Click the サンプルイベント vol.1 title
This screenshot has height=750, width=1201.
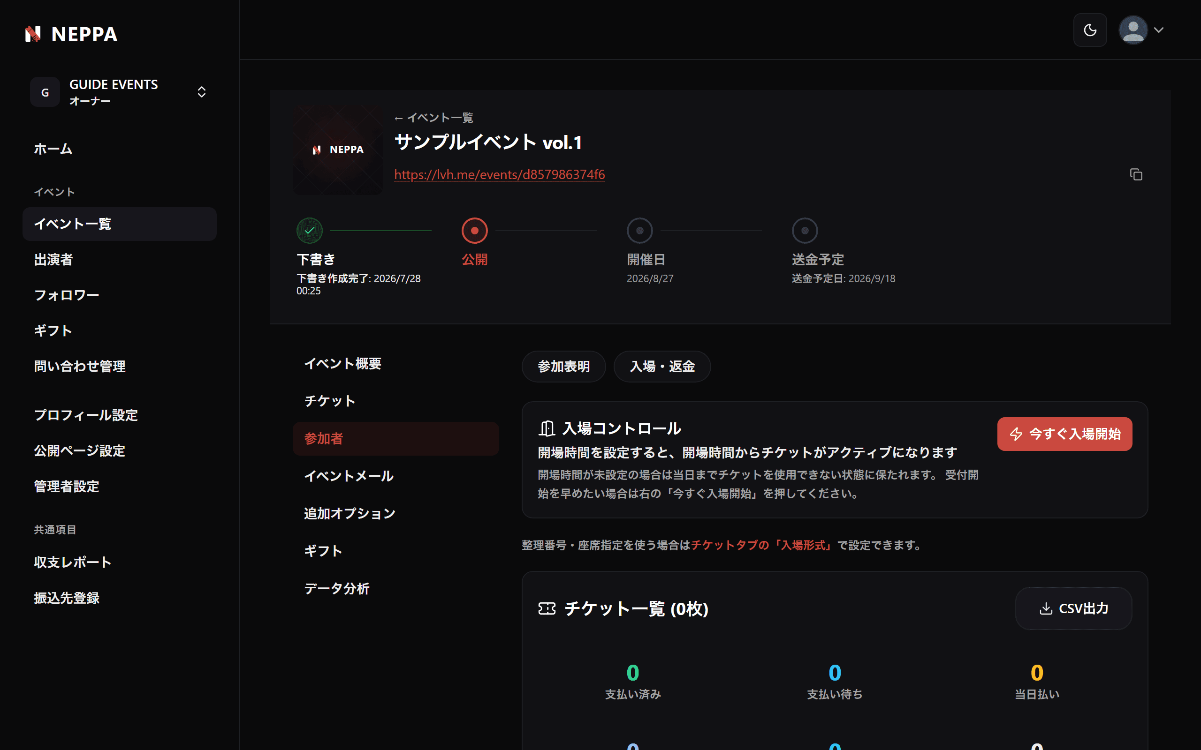point(488,143)
